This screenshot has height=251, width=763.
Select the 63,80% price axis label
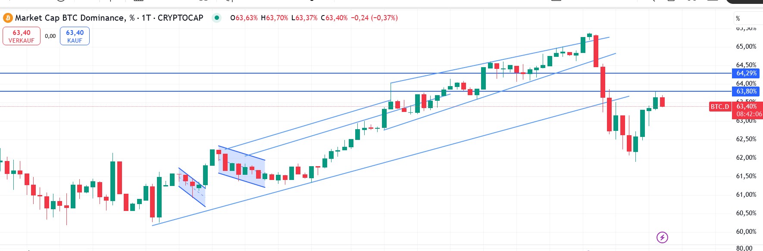coord(746,91)
